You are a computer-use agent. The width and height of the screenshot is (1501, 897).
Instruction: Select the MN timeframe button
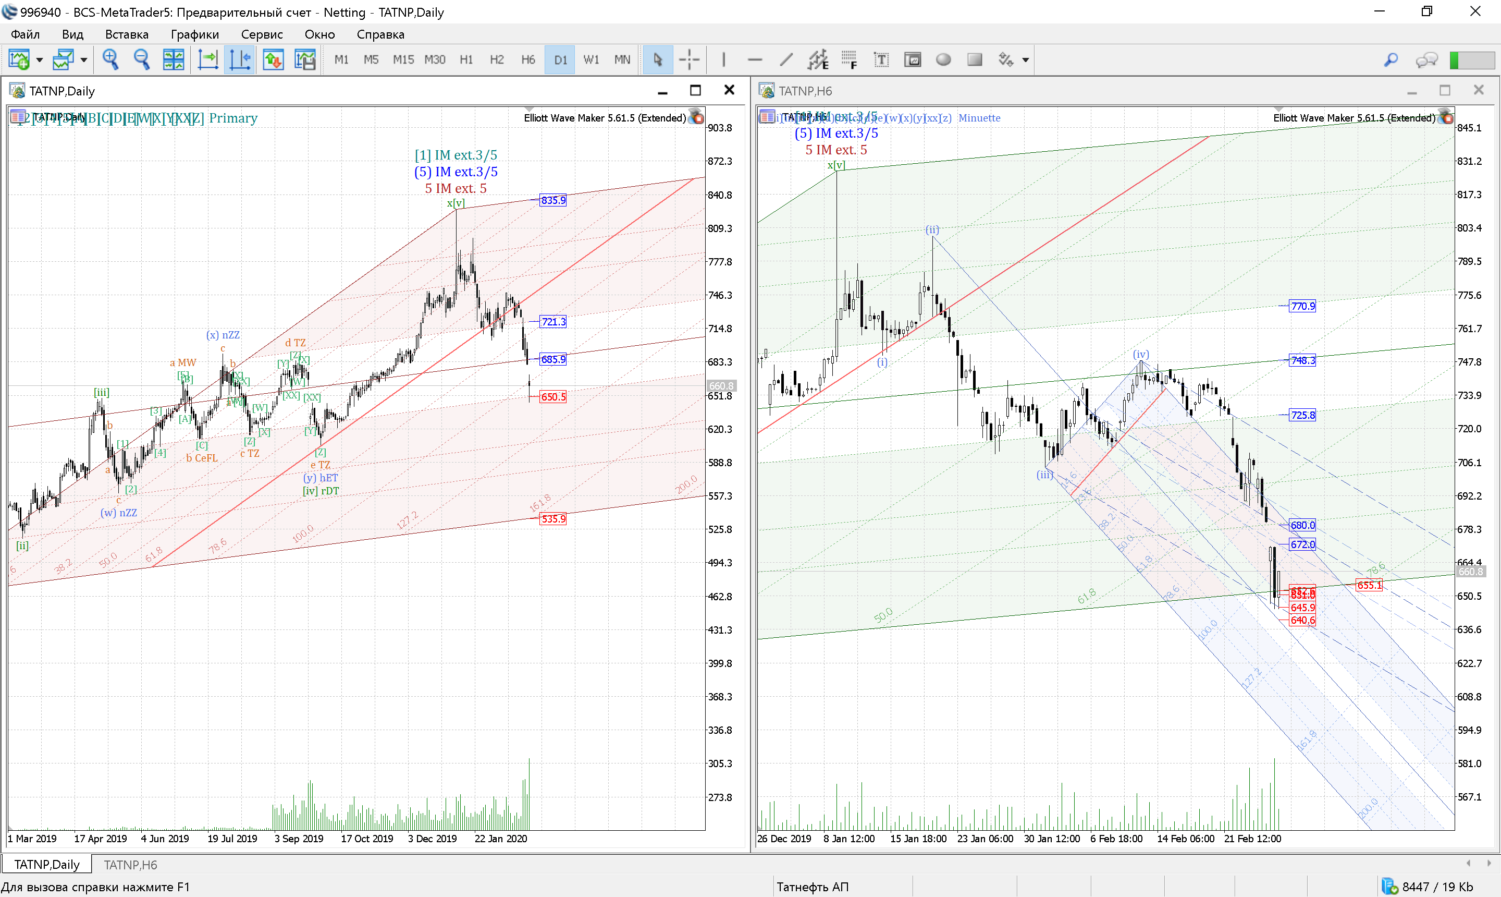[622, 59]
